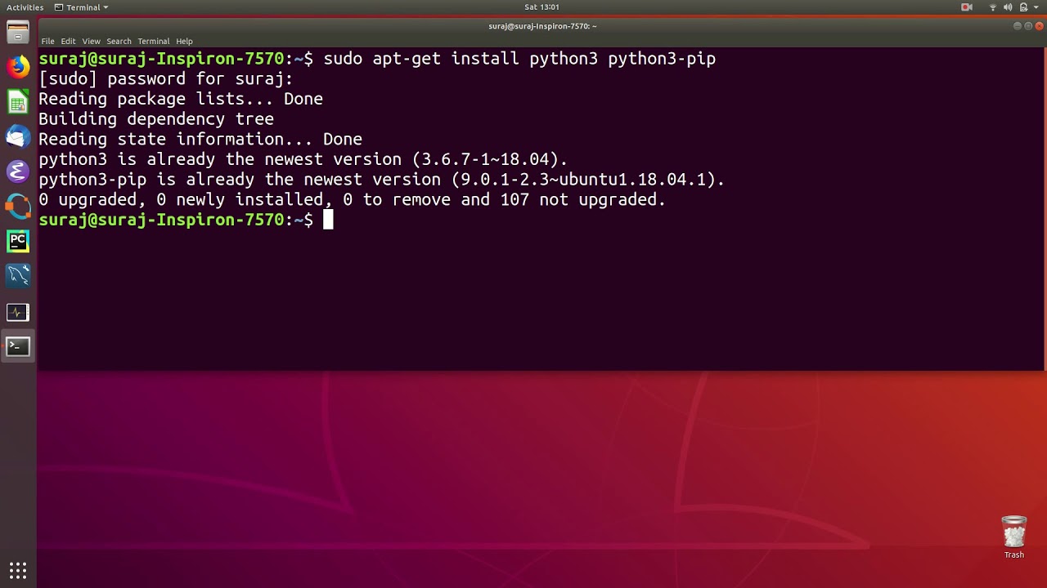Screen dimensions: 1047x588
Task: Expand the system menu arrow
Action: [1036, 7]
